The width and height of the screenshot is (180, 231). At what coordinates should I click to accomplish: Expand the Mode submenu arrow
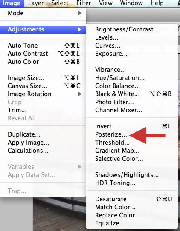pos(80,13)
